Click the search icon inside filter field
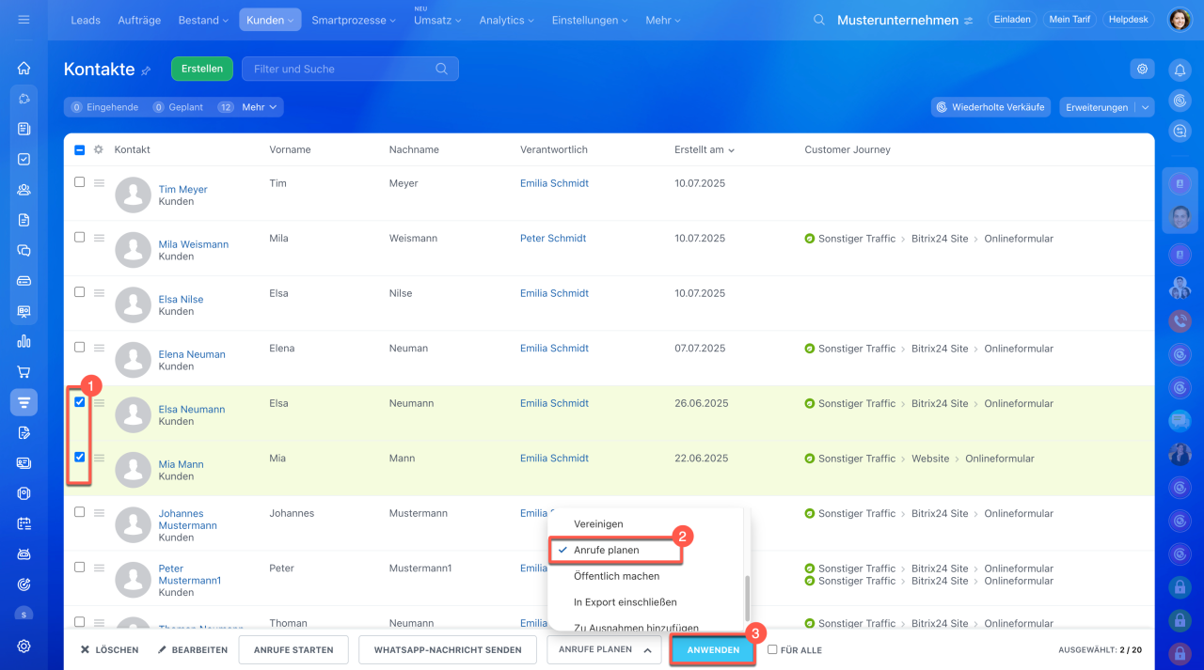1204x670 pixels. 442,69
